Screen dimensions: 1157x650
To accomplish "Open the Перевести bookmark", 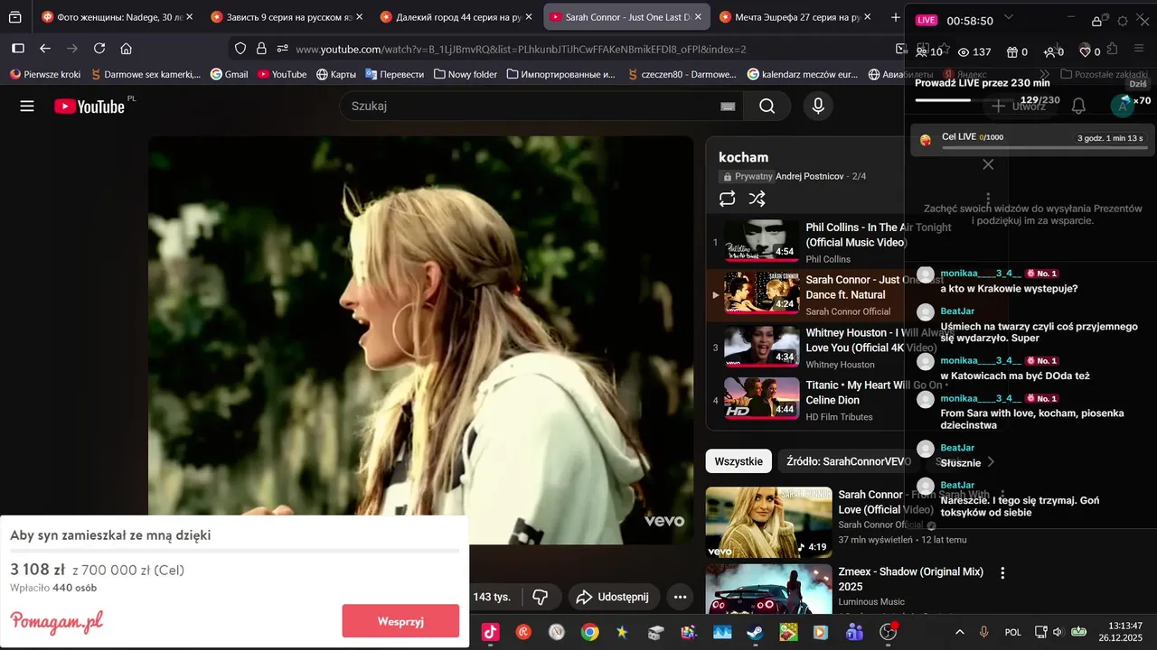I will (394, 74).
